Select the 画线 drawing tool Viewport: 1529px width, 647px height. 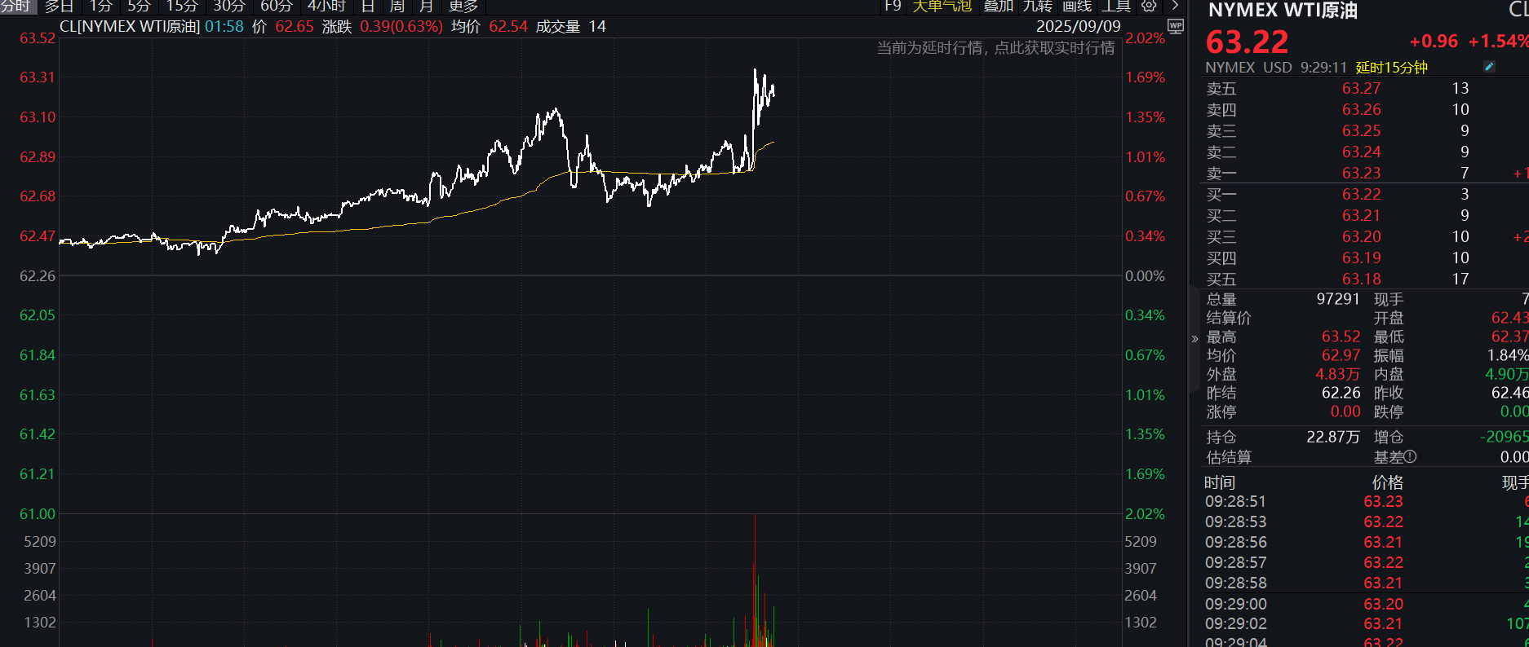point(1077,6)
